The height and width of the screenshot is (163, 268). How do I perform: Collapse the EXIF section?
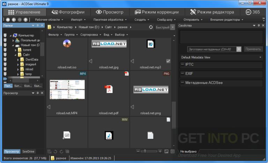click(x=183, y=74)
